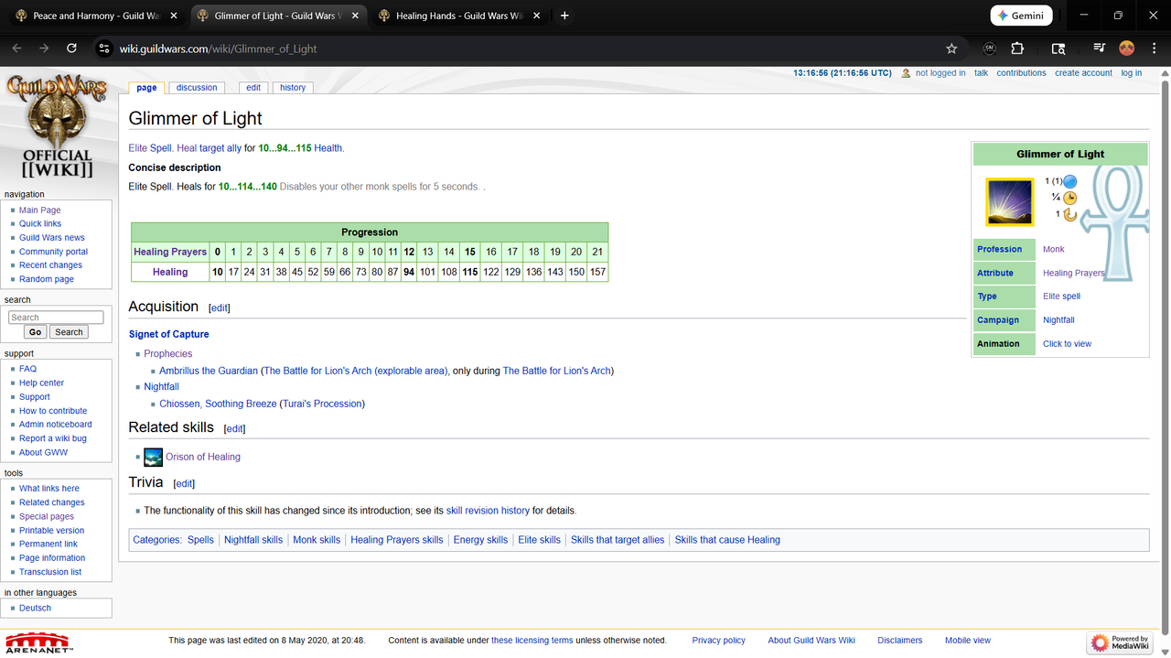Image resolution: width=1171 pixels, height=658 pixels.
Task: Click the recharge time icon in infobox
Action: click(1069, 214)
